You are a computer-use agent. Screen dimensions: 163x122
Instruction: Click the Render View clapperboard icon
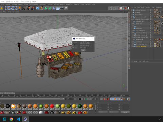(x=24, y=8)
